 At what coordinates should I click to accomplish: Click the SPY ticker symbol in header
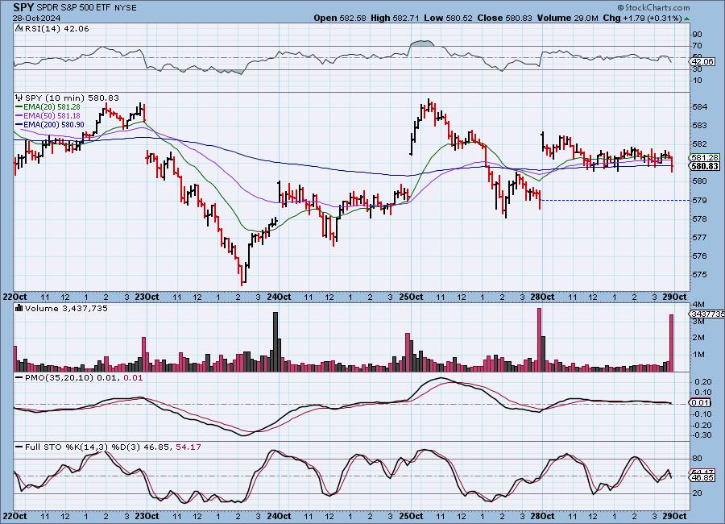(x=23, y=7)
